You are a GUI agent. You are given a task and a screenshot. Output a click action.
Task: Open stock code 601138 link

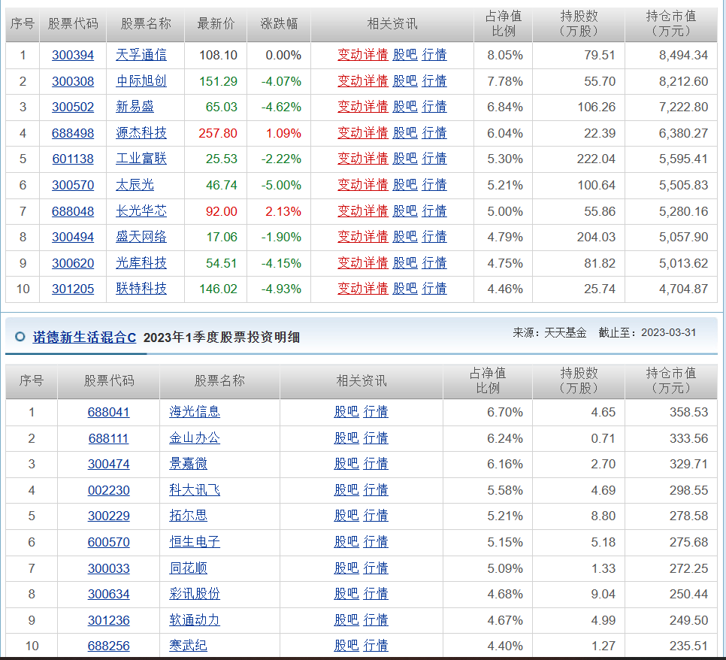pyautogui.click(x=73, y=159)
